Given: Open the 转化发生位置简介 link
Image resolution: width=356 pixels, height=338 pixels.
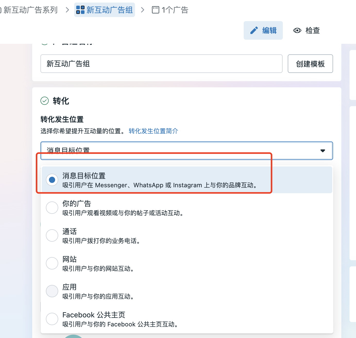Looking at the screenshot, I should point(153,131).
